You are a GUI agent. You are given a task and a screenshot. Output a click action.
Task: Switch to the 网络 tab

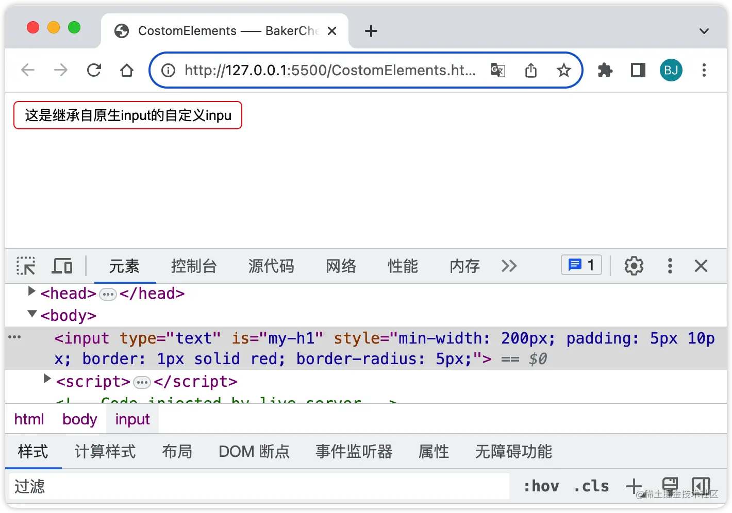(x=341, y=266)
